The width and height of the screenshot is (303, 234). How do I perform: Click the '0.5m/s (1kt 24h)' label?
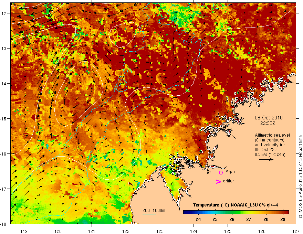coord(270,155)
